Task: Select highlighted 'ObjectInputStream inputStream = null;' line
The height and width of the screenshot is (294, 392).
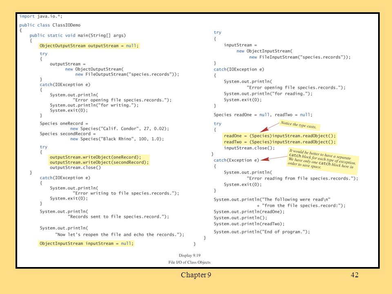Action: click(86, 243)
